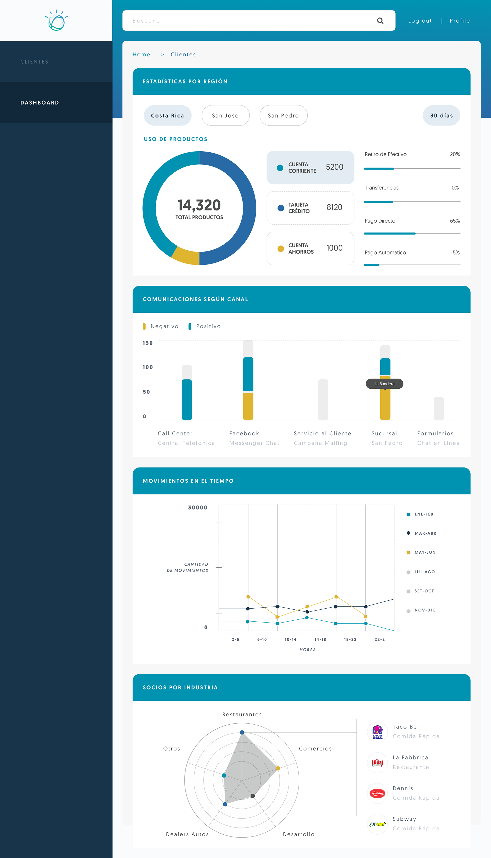Switch to the San José region tab

pyautogui.click(x=225, y=115)
